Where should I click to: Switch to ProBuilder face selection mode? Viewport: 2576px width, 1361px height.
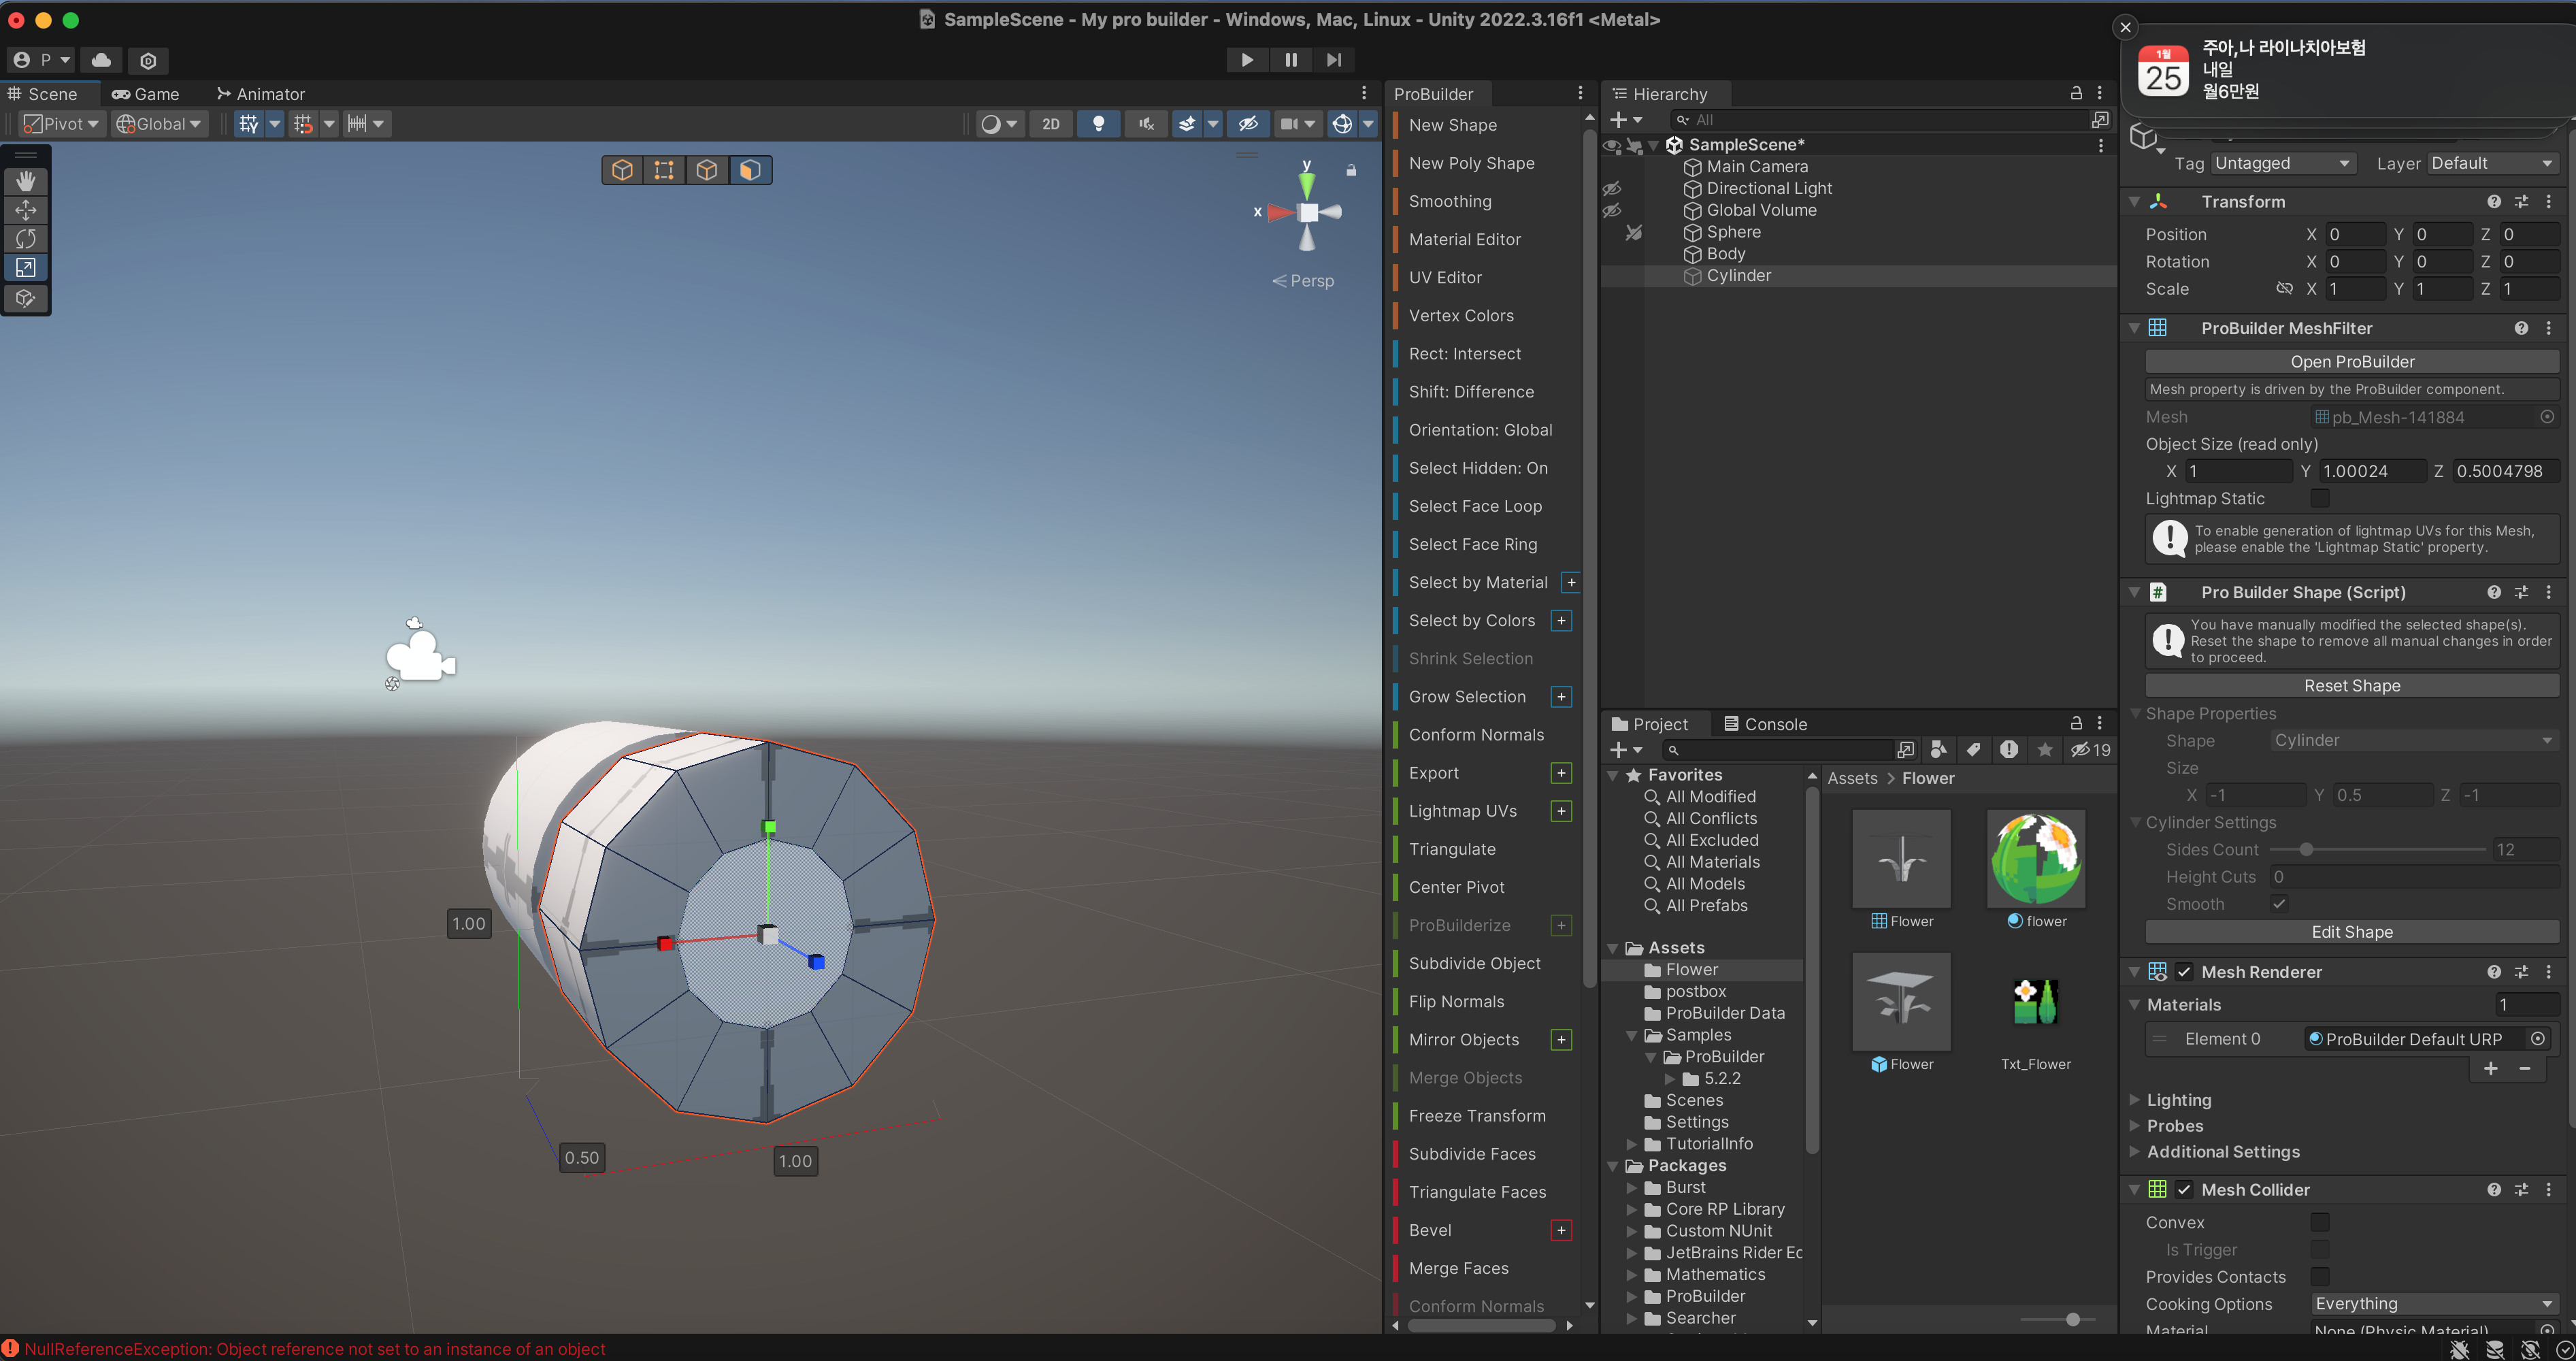pos(750,170)
